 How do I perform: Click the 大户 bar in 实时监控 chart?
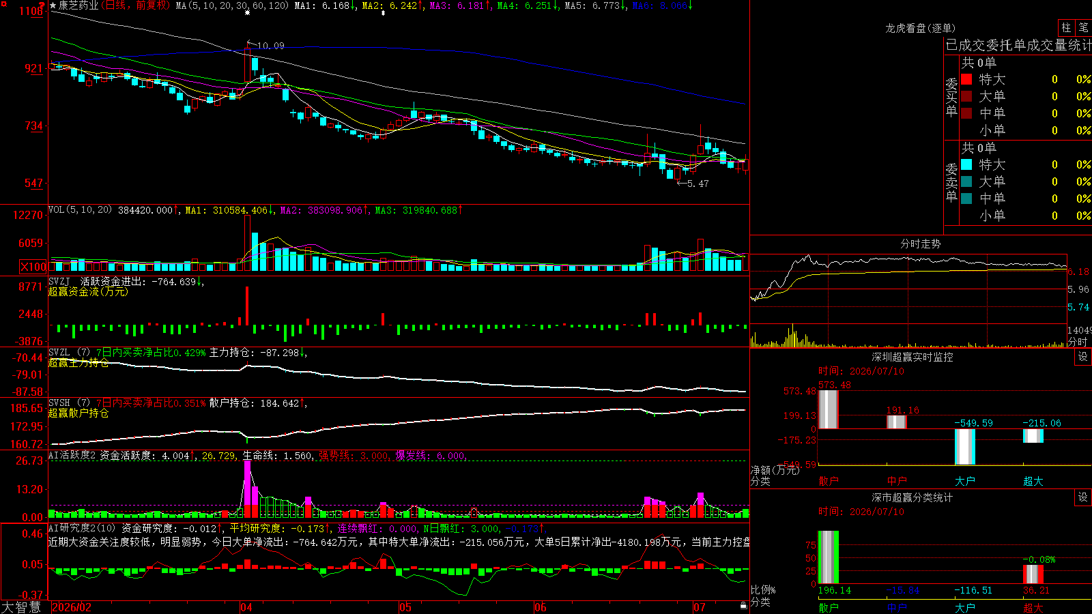pyautogui.click(x=964, y=447)
